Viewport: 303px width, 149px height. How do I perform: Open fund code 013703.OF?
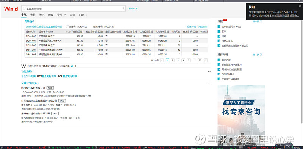pyautogui.click(x=31, y=45)
